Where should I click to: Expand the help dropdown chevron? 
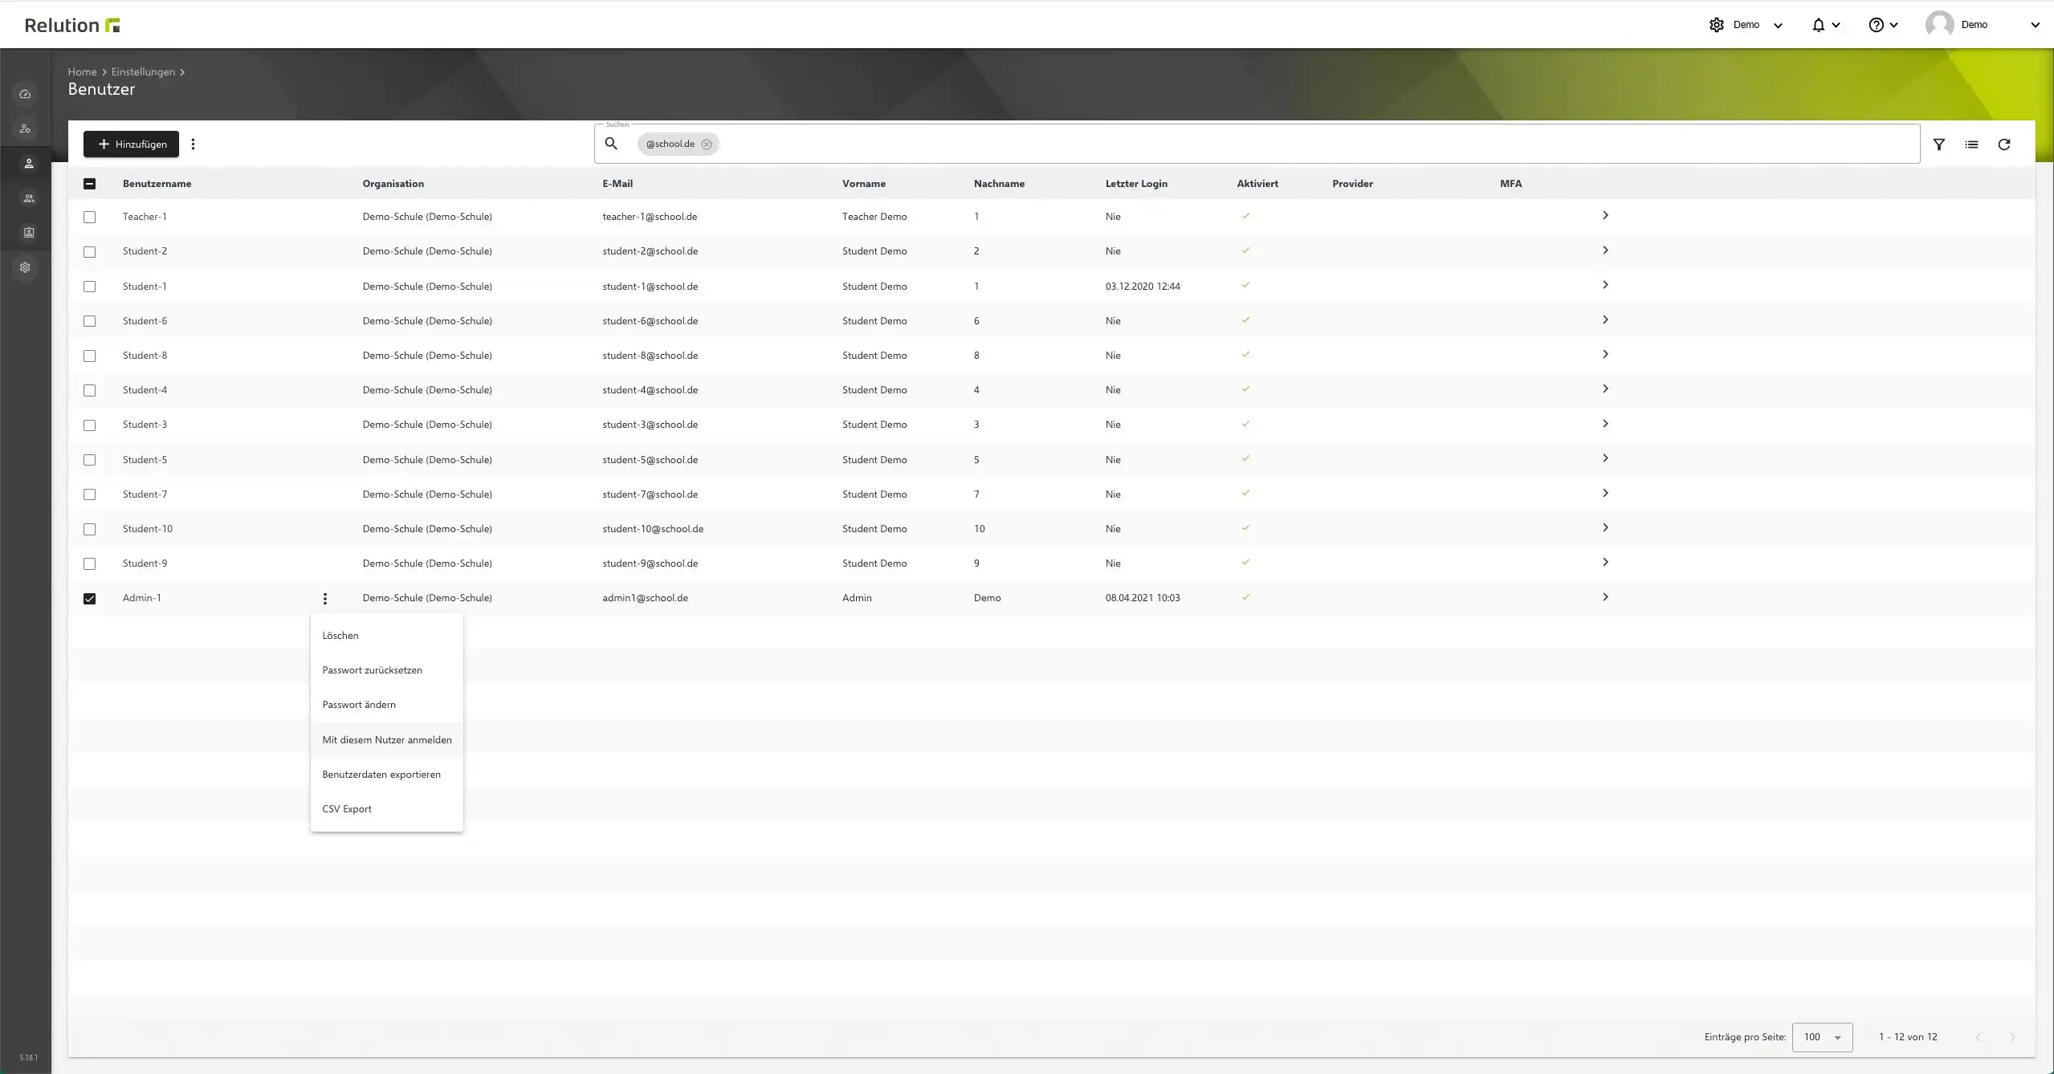tap(1893, 26)
